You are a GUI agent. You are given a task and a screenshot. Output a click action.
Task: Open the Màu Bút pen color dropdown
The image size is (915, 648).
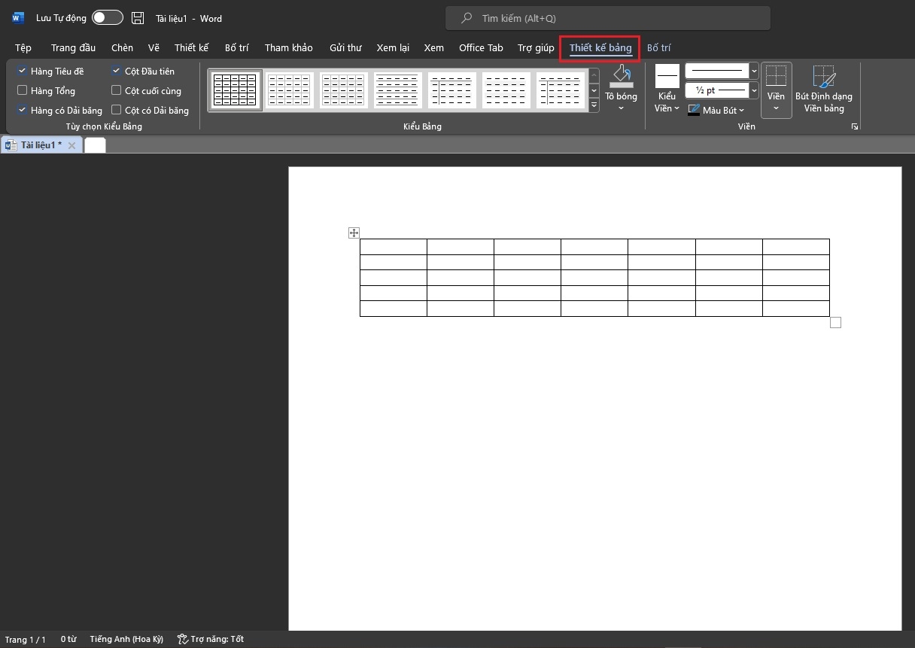pyautogui.click(x=716, y=111)
